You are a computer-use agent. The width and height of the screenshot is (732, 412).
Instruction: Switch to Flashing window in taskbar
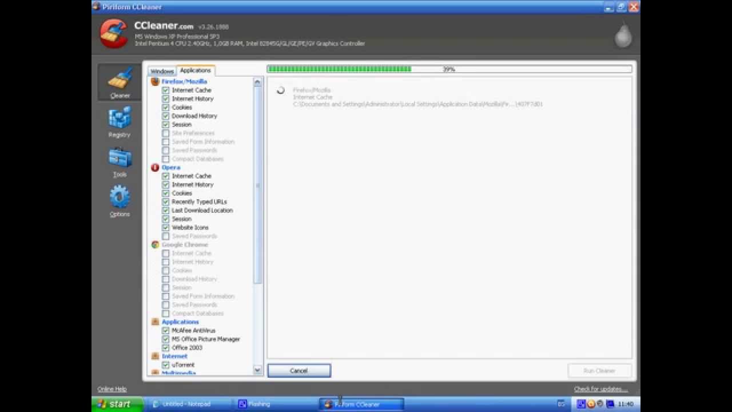click(274, 404)
